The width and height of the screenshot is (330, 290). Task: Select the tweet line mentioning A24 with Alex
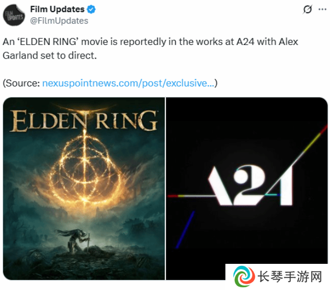(x=150, y=42)
